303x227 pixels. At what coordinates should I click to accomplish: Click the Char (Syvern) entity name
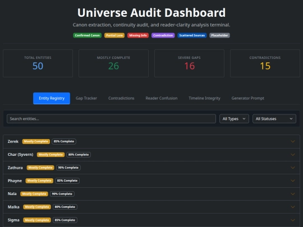[21, 155]
